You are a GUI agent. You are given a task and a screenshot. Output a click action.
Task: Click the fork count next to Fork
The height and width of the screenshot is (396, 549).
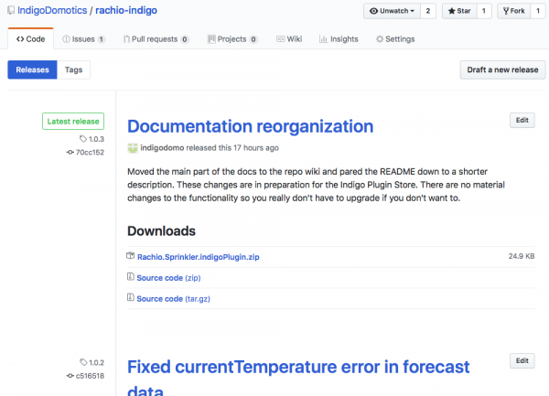click(x=538, y=11)
